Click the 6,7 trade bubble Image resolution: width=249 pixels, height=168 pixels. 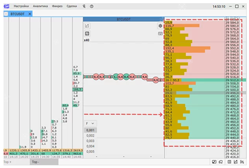102,77
